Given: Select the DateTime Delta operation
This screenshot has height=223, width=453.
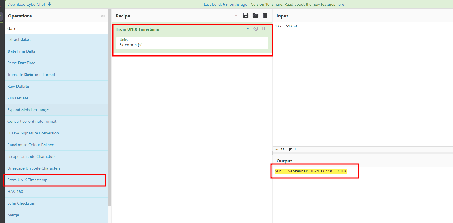Looking at the screenshot, I should (x=21, y=51).
